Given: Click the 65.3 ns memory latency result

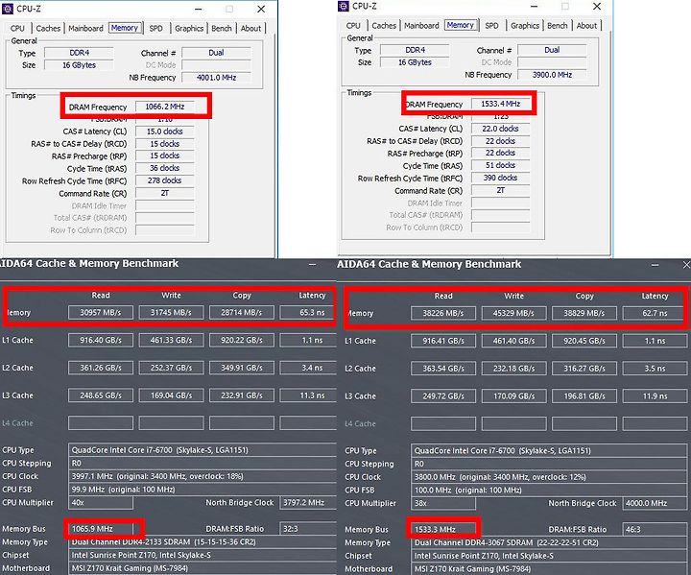Looking at the screenshot, I should pos(308,313).
